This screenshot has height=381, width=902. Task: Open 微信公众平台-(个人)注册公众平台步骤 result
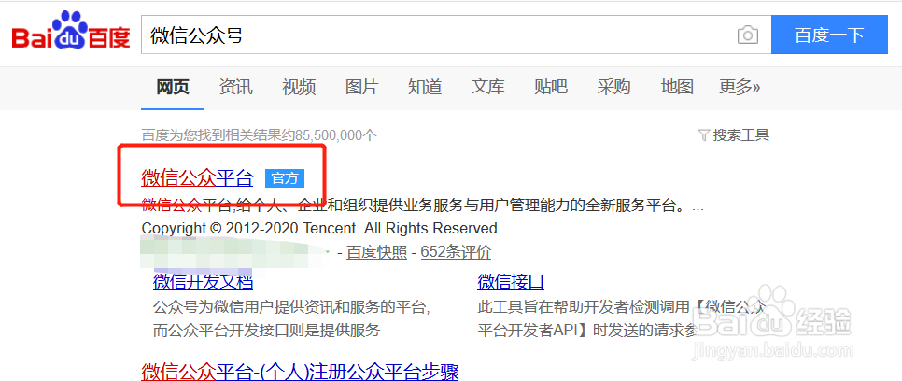[301, 371]
